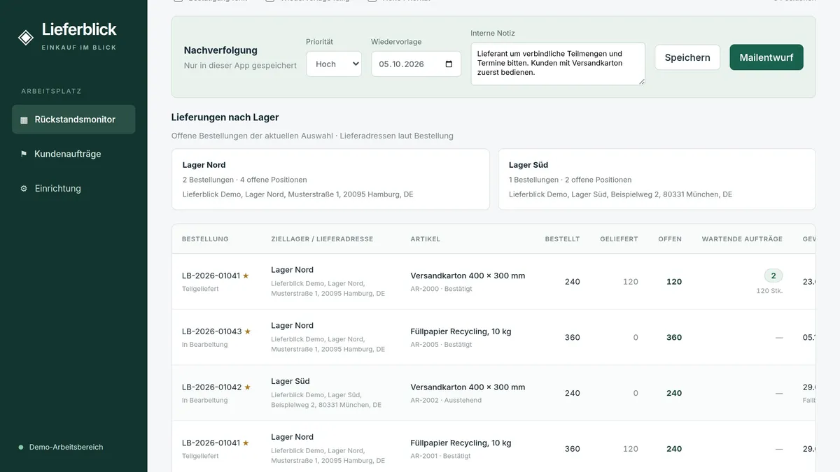Open the calendar picker in the Wiedervorlage field
Screen dimensions: 840x472
pyautogui.click(x=449, y=64)
